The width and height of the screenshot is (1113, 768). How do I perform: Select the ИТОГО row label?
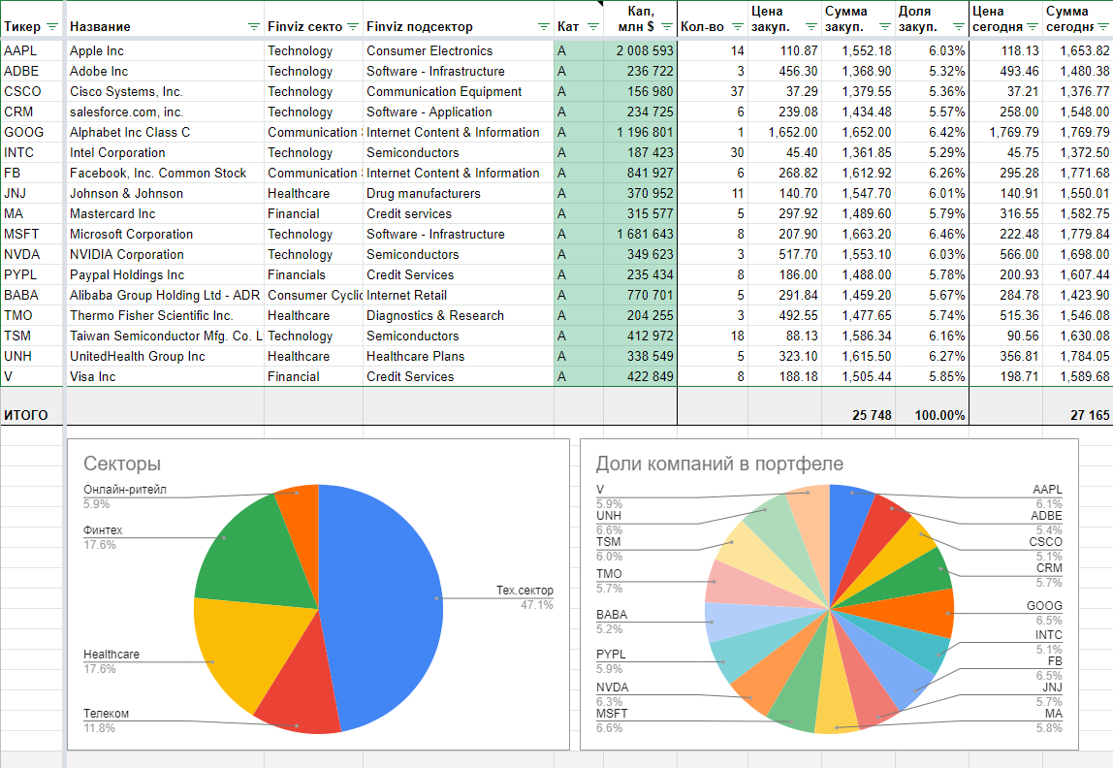point(26,415)
